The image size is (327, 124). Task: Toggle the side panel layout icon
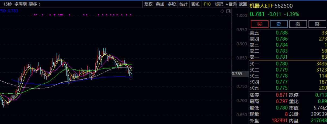click(x=228, y=11)
